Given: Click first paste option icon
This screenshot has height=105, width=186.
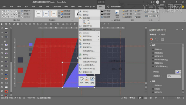Looking at the screenshot, I should tap(84, 22).
